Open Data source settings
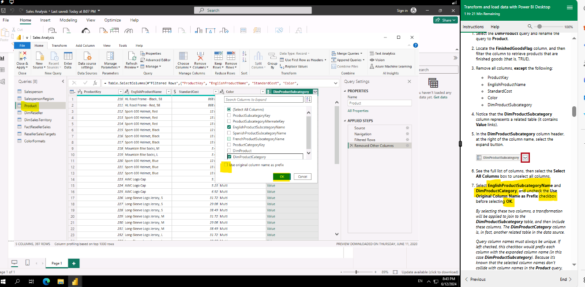The height and width of the screenshot is (287, 585). [87, 60]
